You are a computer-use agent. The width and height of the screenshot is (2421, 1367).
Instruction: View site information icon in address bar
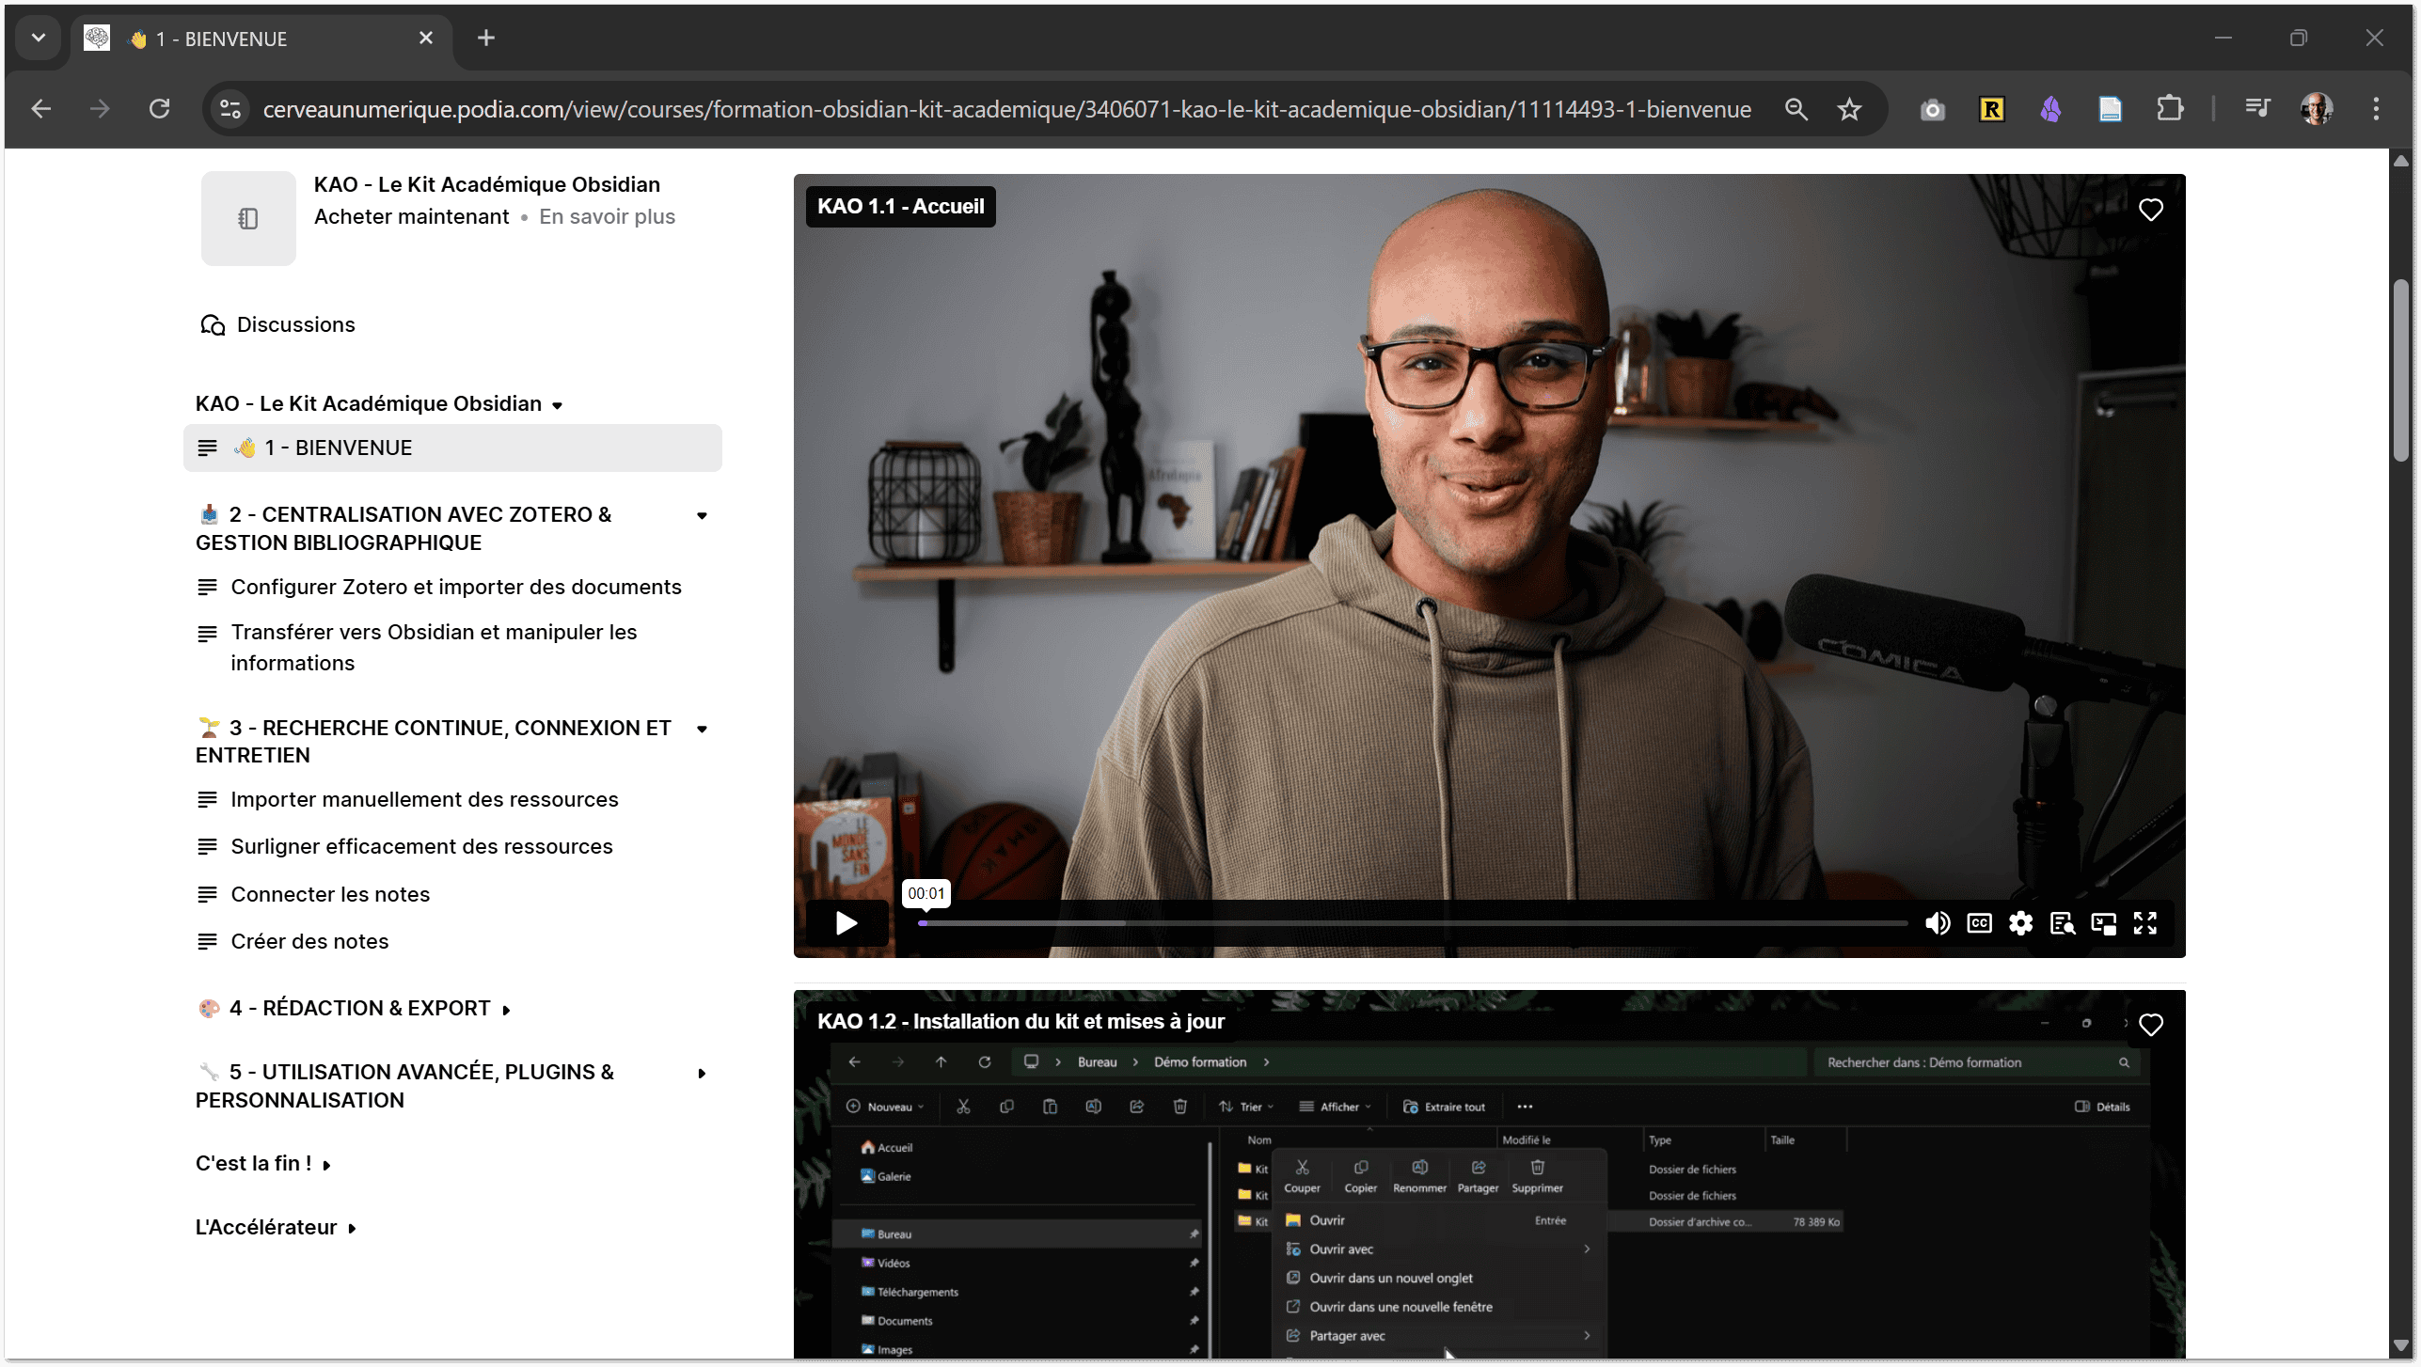[230, 109]
